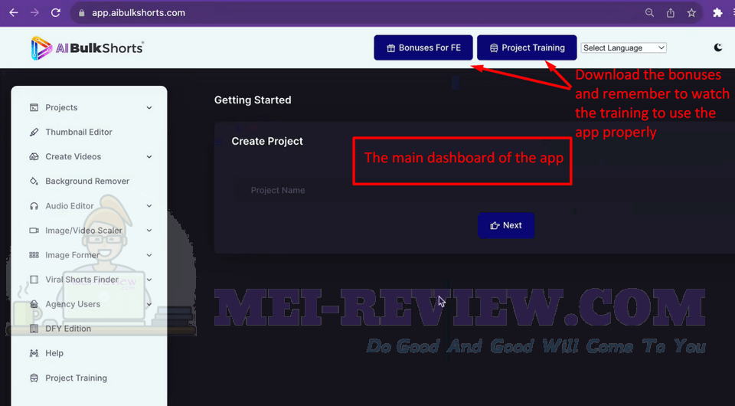Viewport: 735px width, 406px height.
Task: Expand the Projects menu chevron
Action: pos(149,108)
